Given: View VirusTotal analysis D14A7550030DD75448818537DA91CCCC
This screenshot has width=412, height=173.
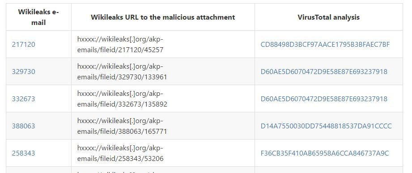Looking at the screenshot, I should pyautogui.click(x=326, y=126).
